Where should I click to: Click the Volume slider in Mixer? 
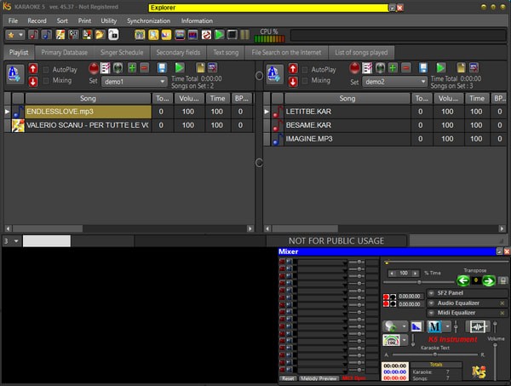[x=494, y=358]
